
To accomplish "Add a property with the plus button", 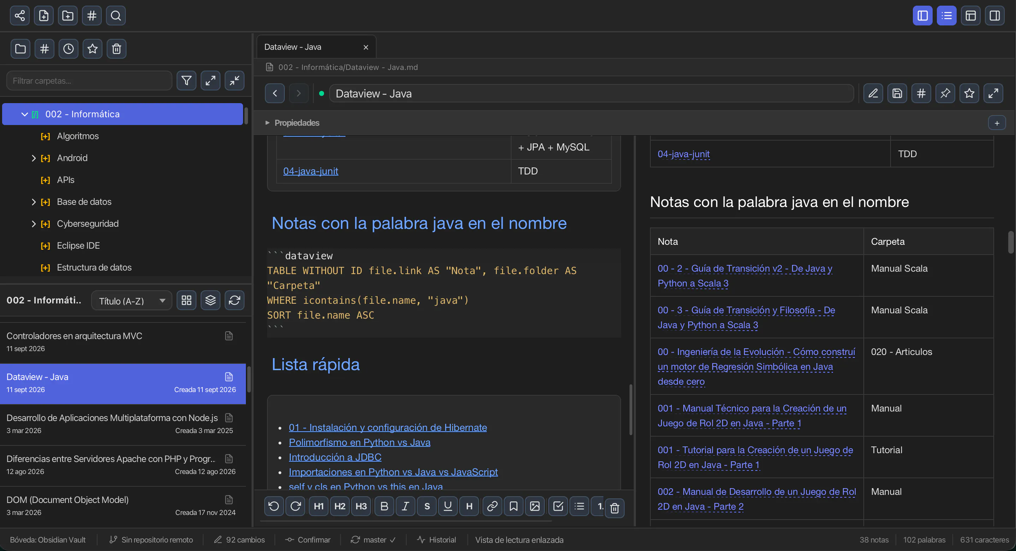I will [997, 123].
